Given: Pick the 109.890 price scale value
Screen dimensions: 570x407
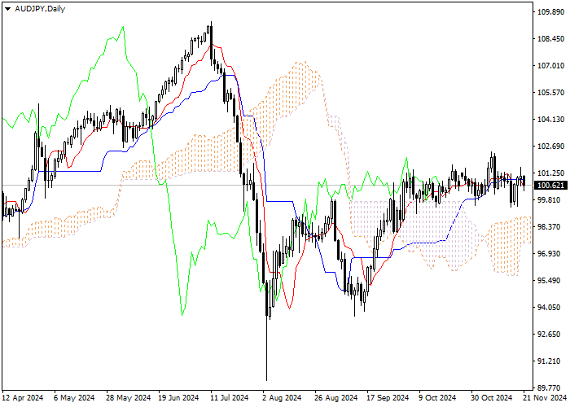Looking at the screenshot, I should click(x=550, y=12).
